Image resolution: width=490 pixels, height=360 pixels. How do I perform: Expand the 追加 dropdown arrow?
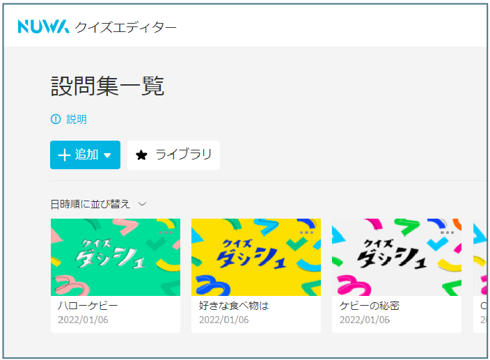click(107, 155)
